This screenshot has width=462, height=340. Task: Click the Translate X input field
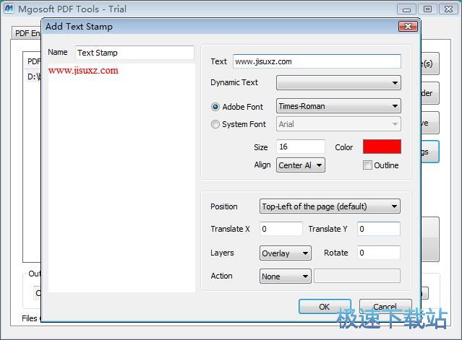[281, 229]
